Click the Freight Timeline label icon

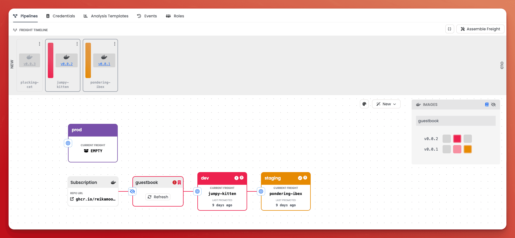[x=15, y=30]
